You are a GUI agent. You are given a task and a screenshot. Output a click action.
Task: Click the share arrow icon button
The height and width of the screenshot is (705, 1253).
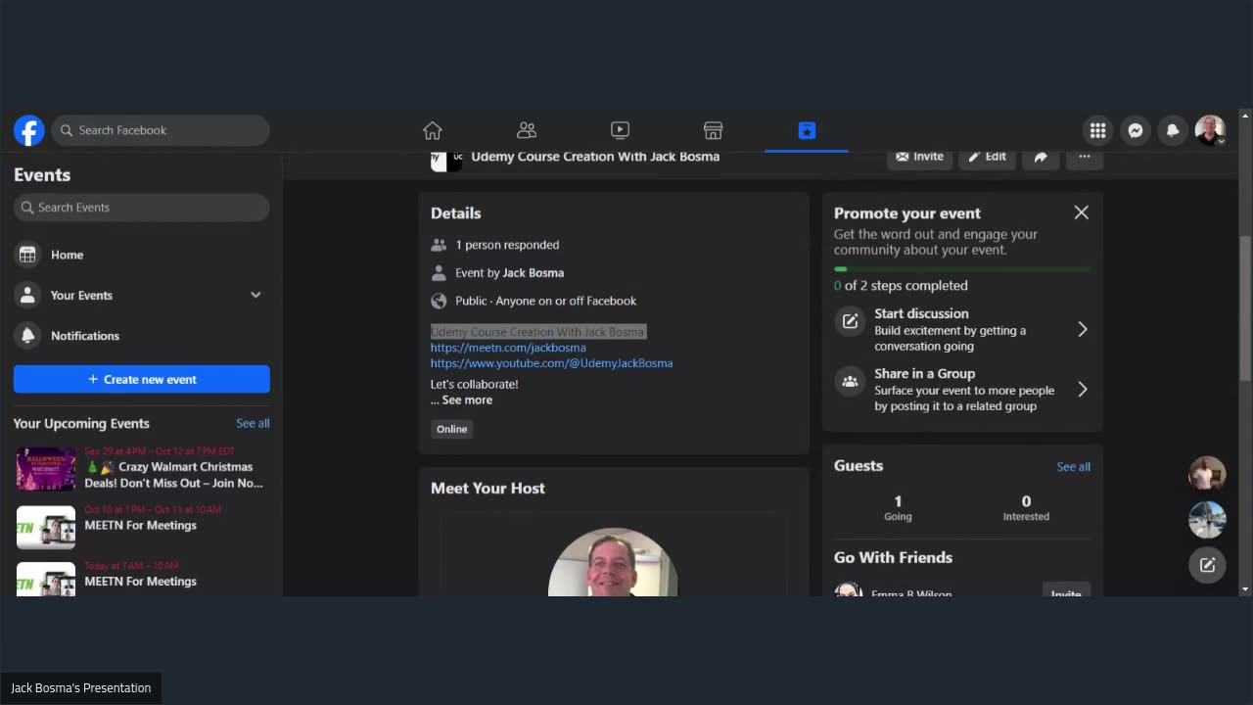1041,157
